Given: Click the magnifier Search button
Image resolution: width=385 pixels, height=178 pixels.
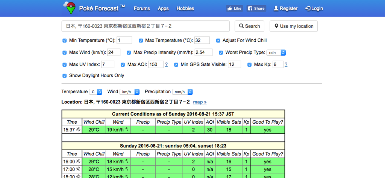Looking at the screenshot, I should (250, 26).
